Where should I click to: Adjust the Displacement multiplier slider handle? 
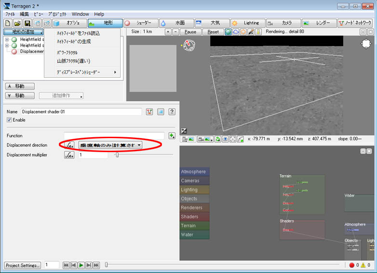(117, 155)
